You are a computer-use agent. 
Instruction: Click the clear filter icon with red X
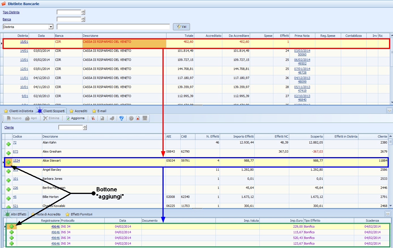click(x=93, y=118)
